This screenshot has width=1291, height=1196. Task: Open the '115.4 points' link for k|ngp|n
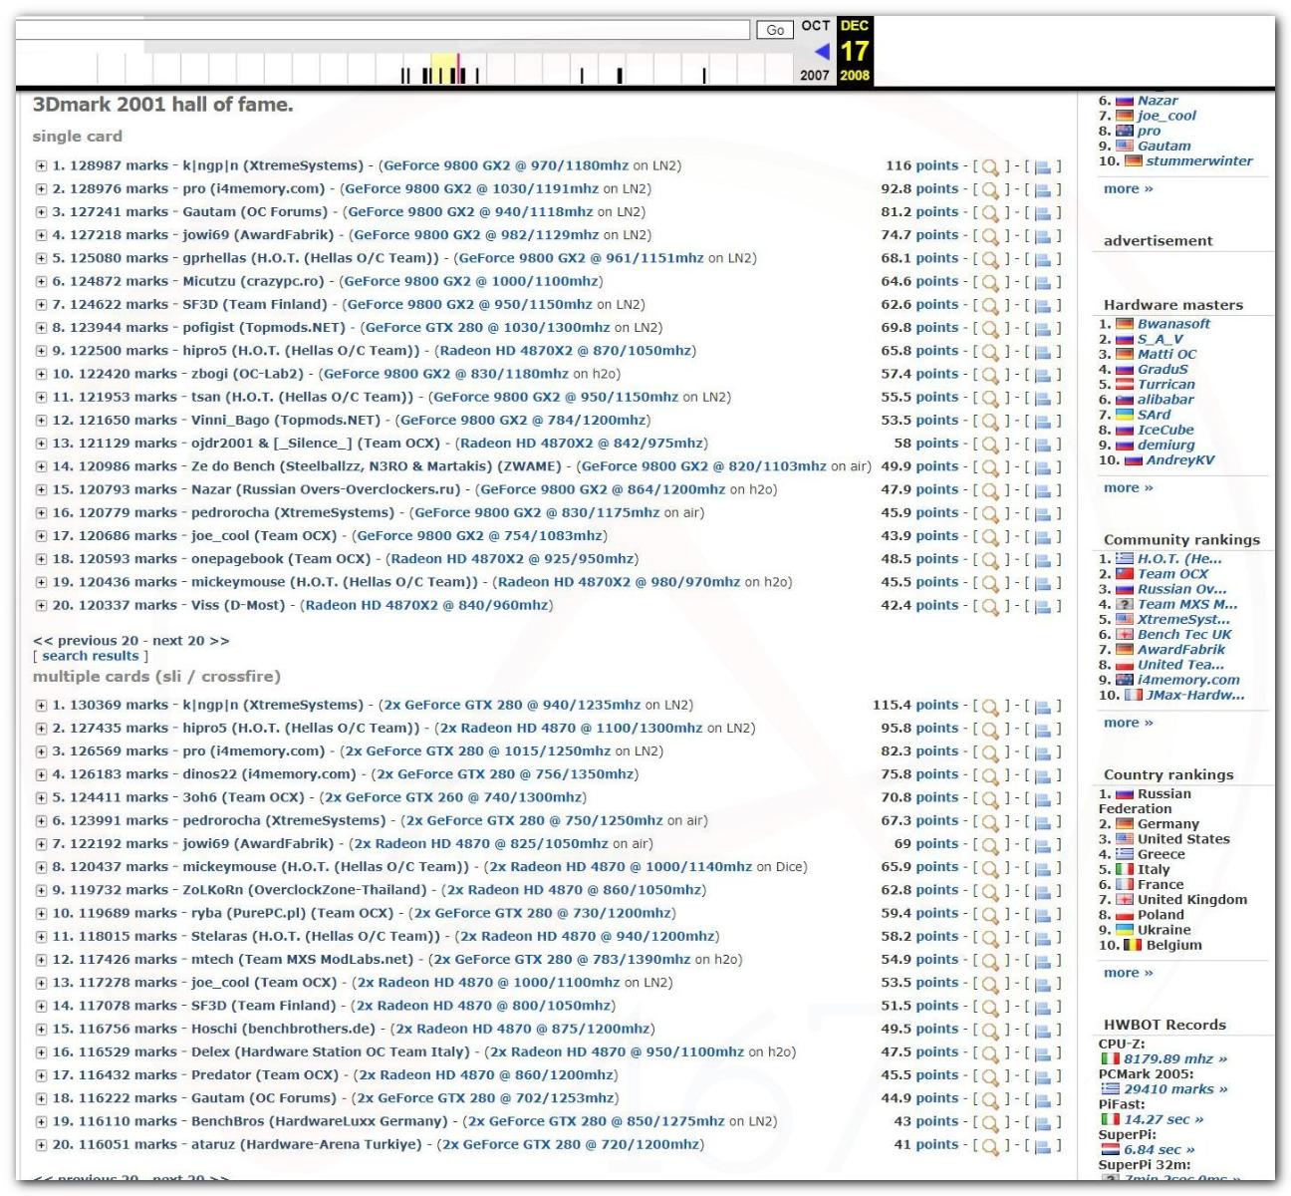click(x=915, y=706)
